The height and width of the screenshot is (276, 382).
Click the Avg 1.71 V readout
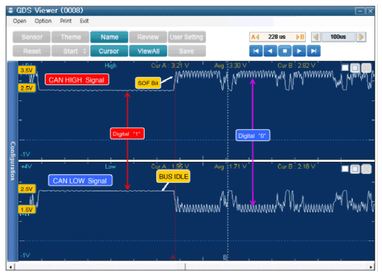231,166
